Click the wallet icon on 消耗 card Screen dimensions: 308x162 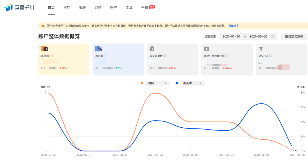pyautogui.click(x=44, y=49)
